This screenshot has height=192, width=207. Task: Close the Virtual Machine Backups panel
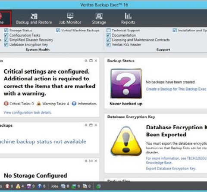point(96,125)
